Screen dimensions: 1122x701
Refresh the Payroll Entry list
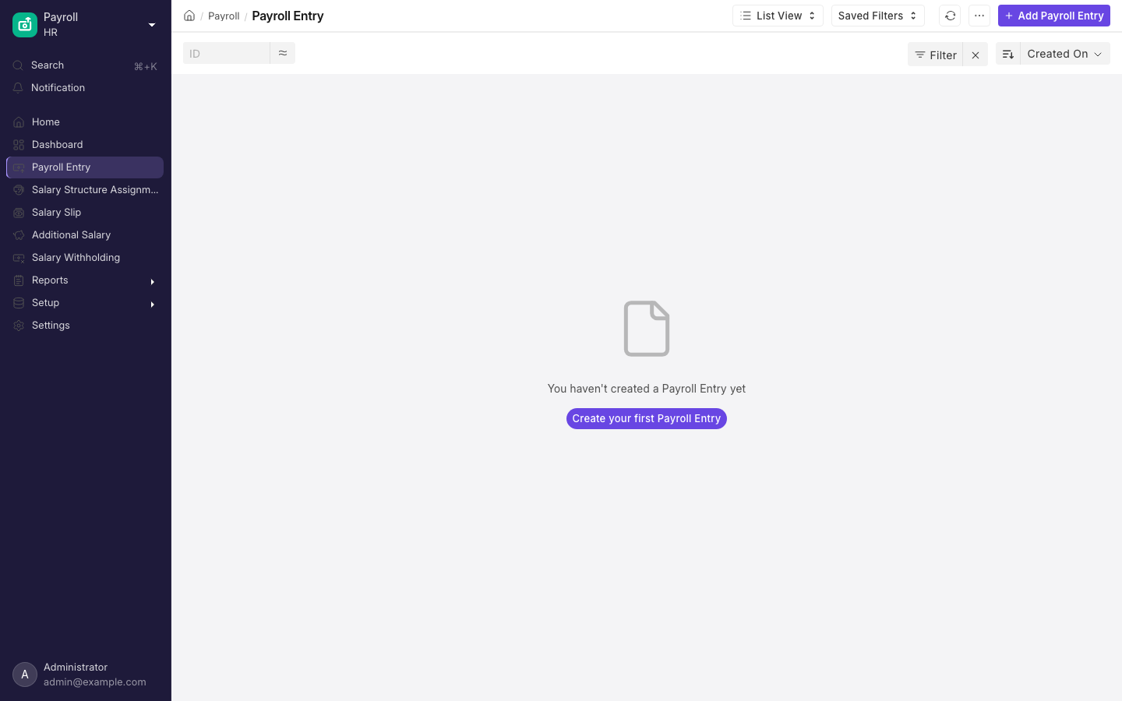(x=950, y=16)
